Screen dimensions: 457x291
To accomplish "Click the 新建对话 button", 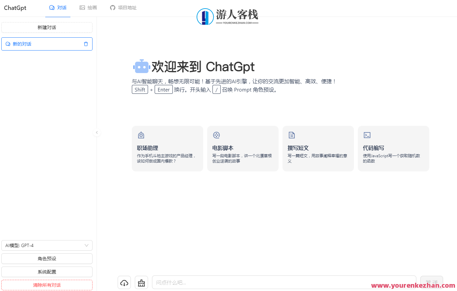I will [47, 27].
